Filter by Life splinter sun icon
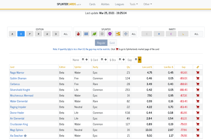The width and height of the screenshot is (211, 139). 102,34
